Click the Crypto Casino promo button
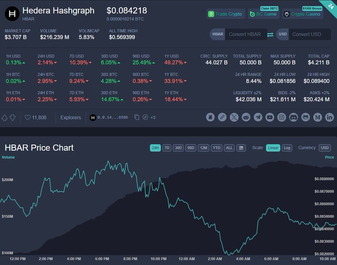 (x=303, y=14)
